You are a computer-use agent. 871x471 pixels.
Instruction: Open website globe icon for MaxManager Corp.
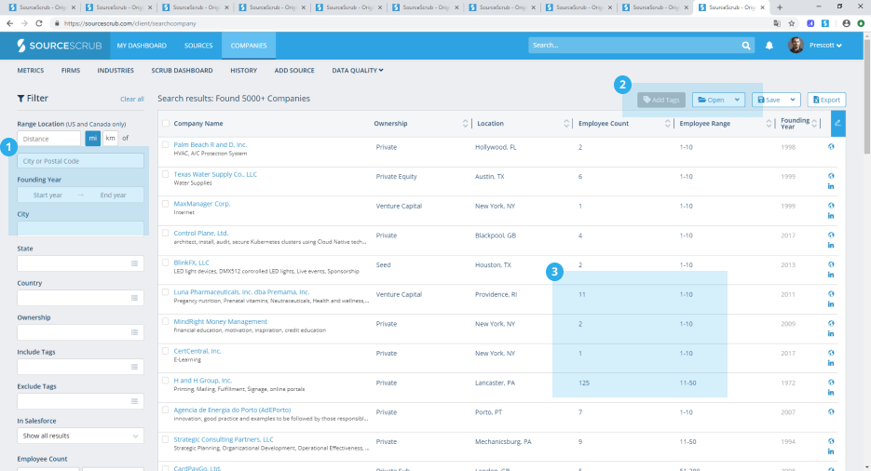tap(831, 206)
